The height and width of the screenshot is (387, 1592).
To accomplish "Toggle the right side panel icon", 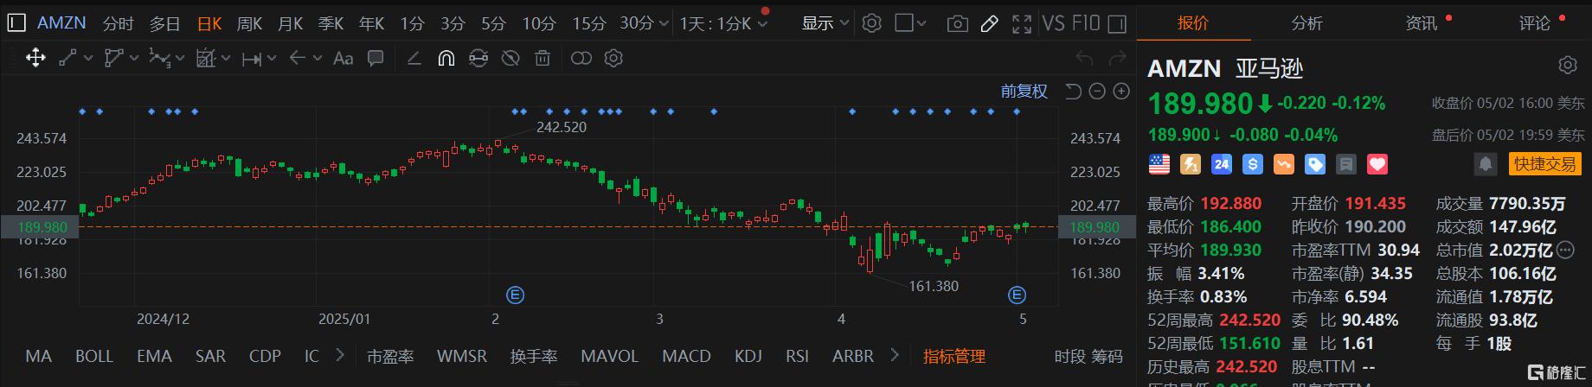I will 1117,24.
